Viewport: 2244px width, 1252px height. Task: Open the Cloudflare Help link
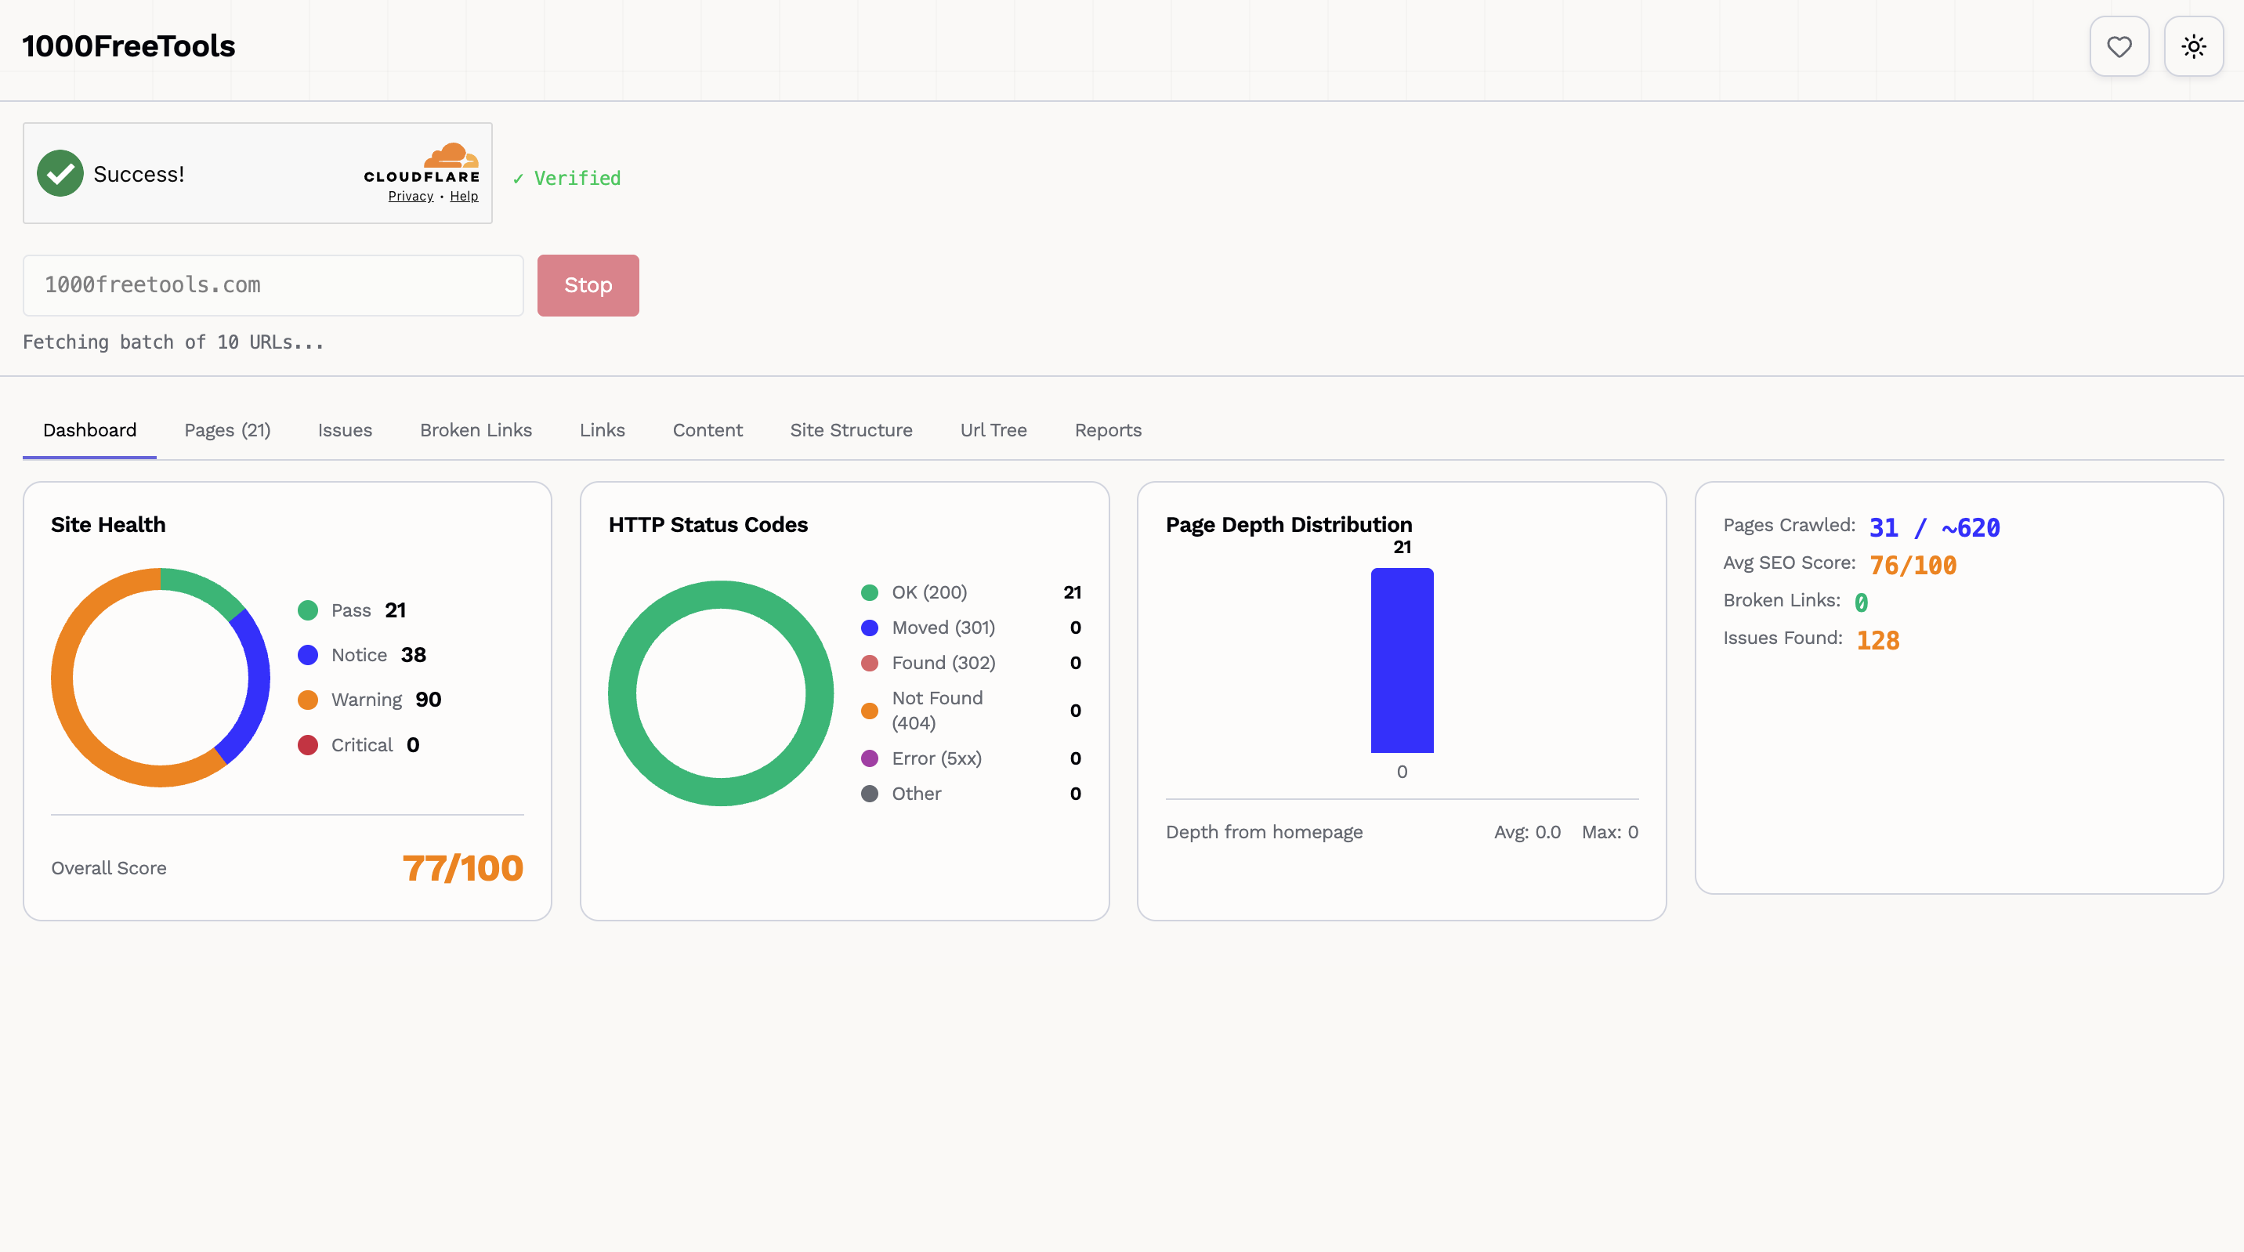pos(463,196)
